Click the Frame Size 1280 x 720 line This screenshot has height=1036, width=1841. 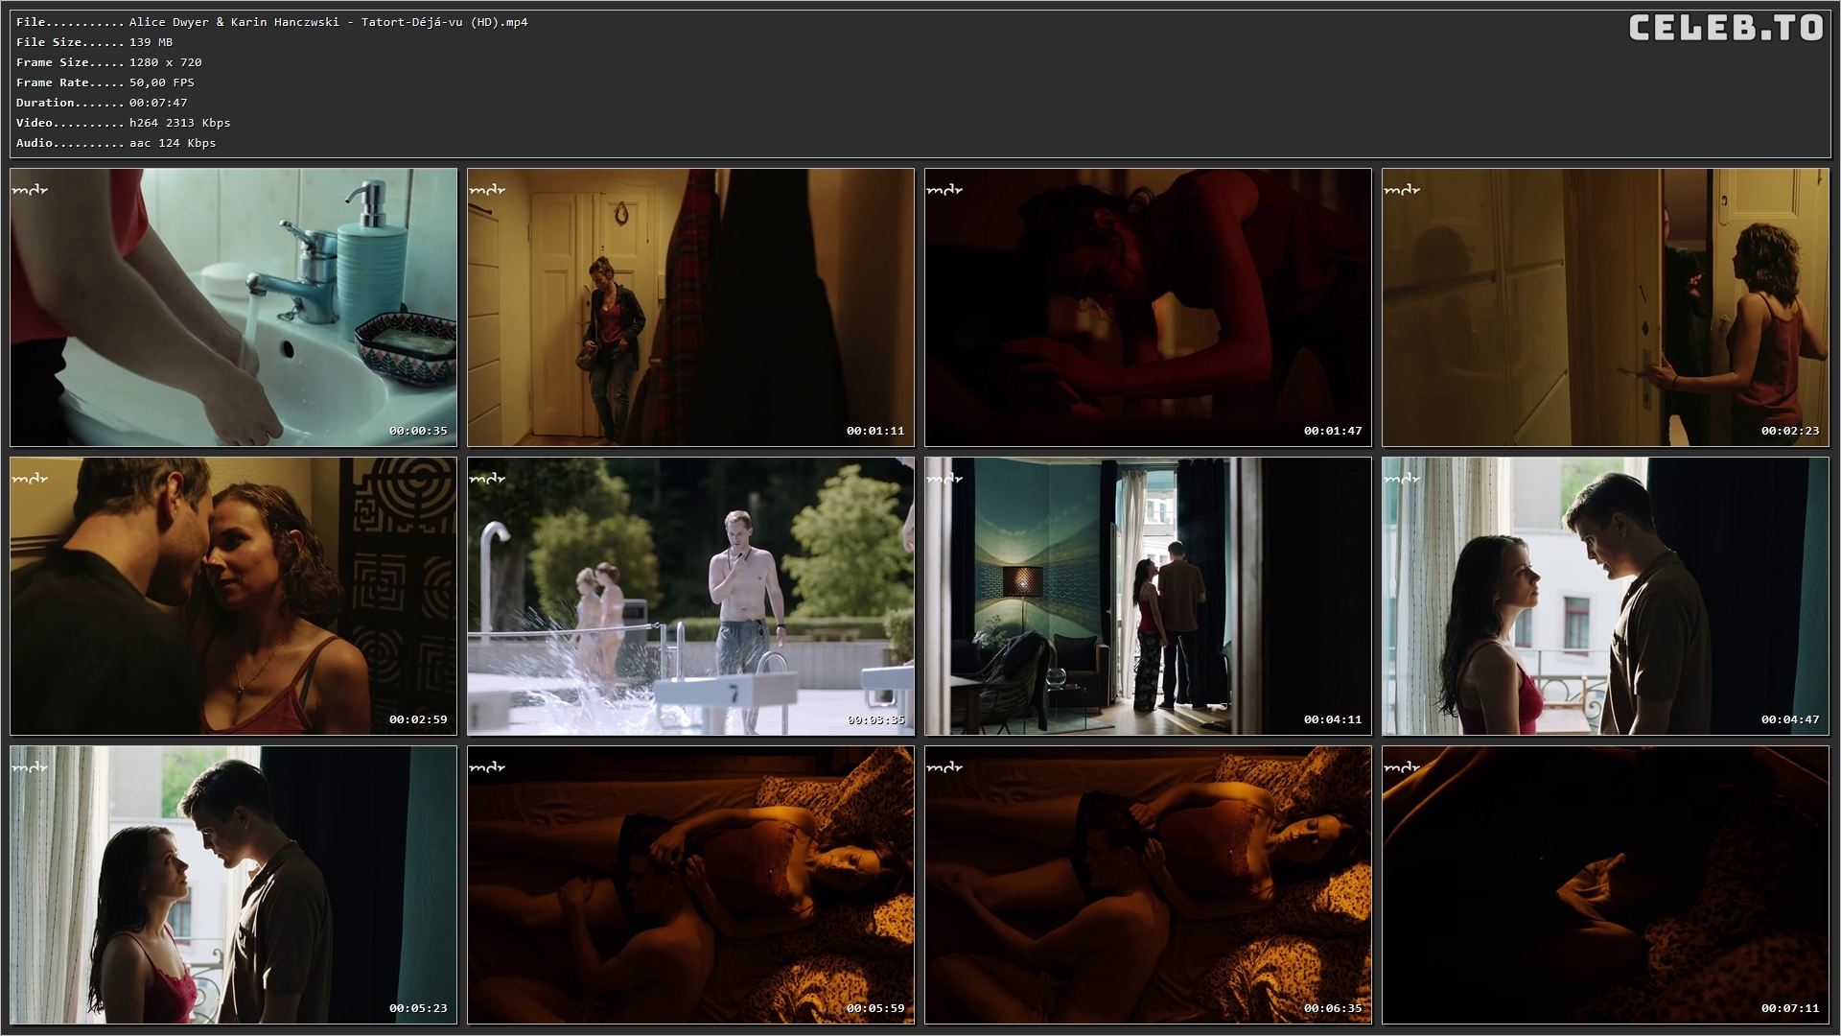[108, 62]
